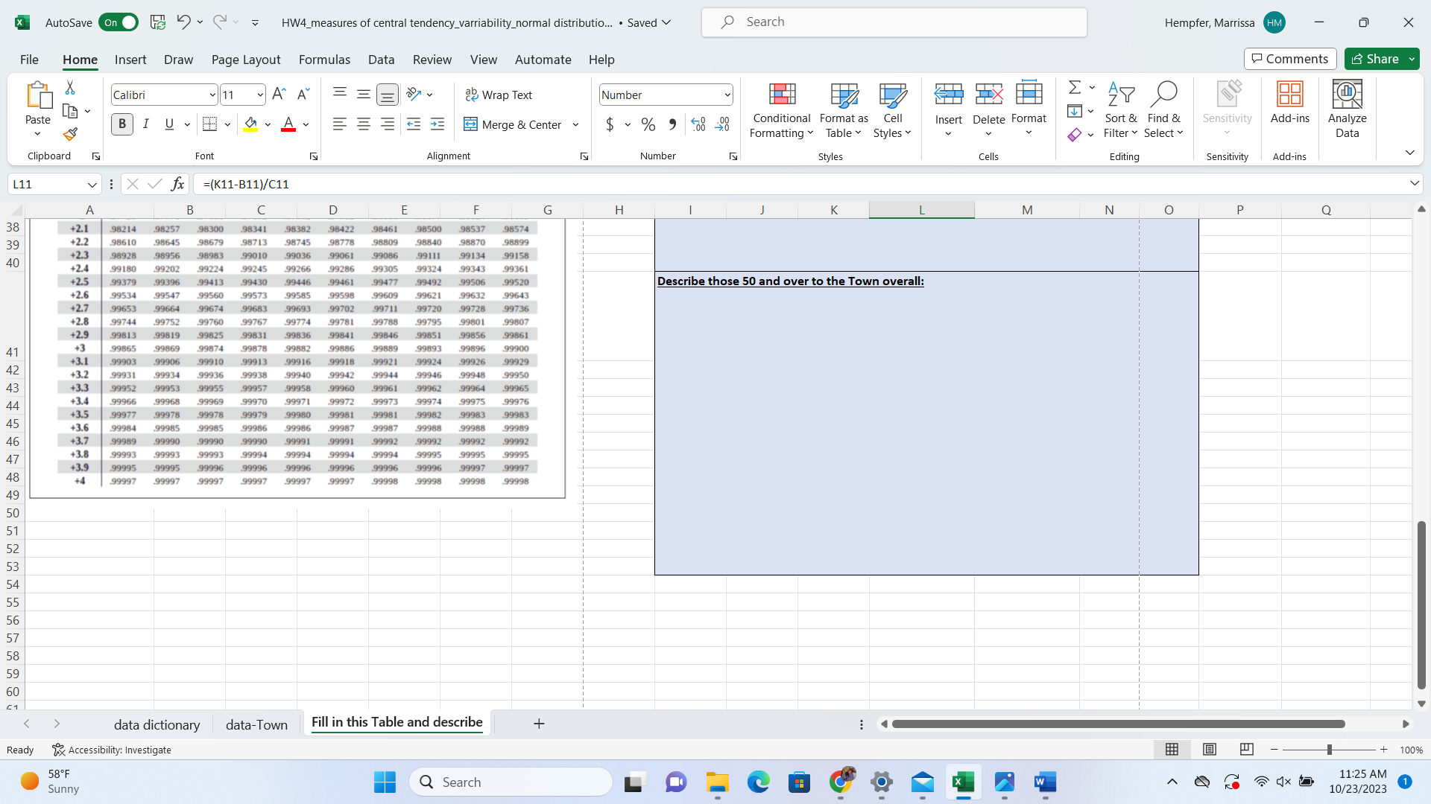Open the Fill Color dropdown arrow
Screen dimensions: 1431x804
(x=268, y=124)
